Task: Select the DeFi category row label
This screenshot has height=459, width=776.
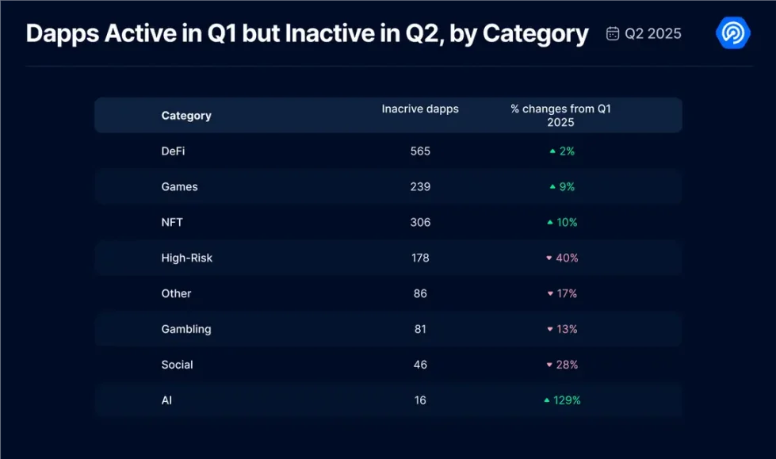Action: (173, 151)
